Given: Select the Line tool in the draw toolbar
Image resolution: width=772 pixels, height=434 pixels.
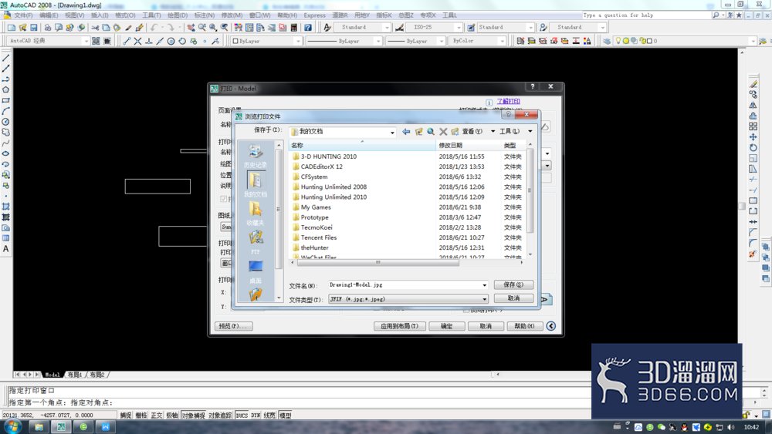Looking at the screenshot, I should click(6, 58).
